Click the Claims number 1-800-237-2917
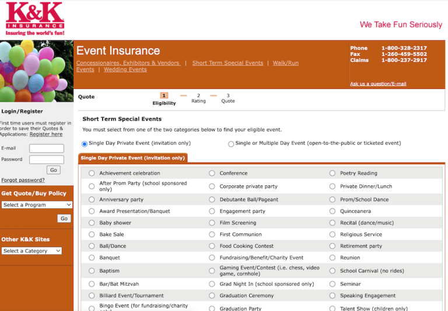Image resolution: width=448 pixels, height=311 pixels. tap(404, 60)
